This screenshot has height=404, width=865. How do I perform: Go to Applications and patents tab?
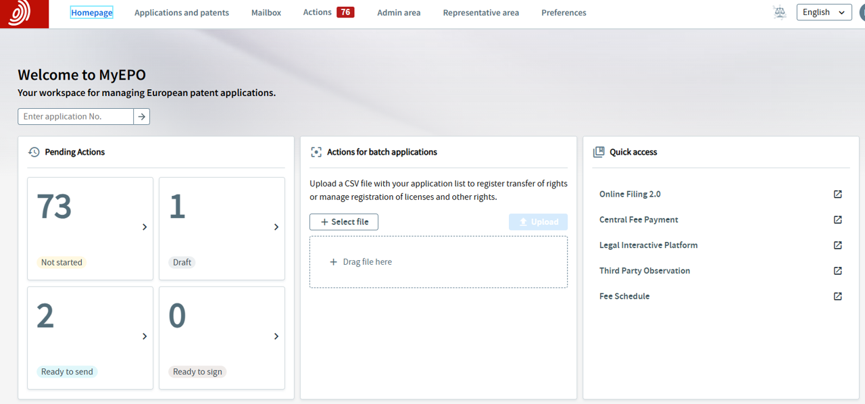point(182,13)
